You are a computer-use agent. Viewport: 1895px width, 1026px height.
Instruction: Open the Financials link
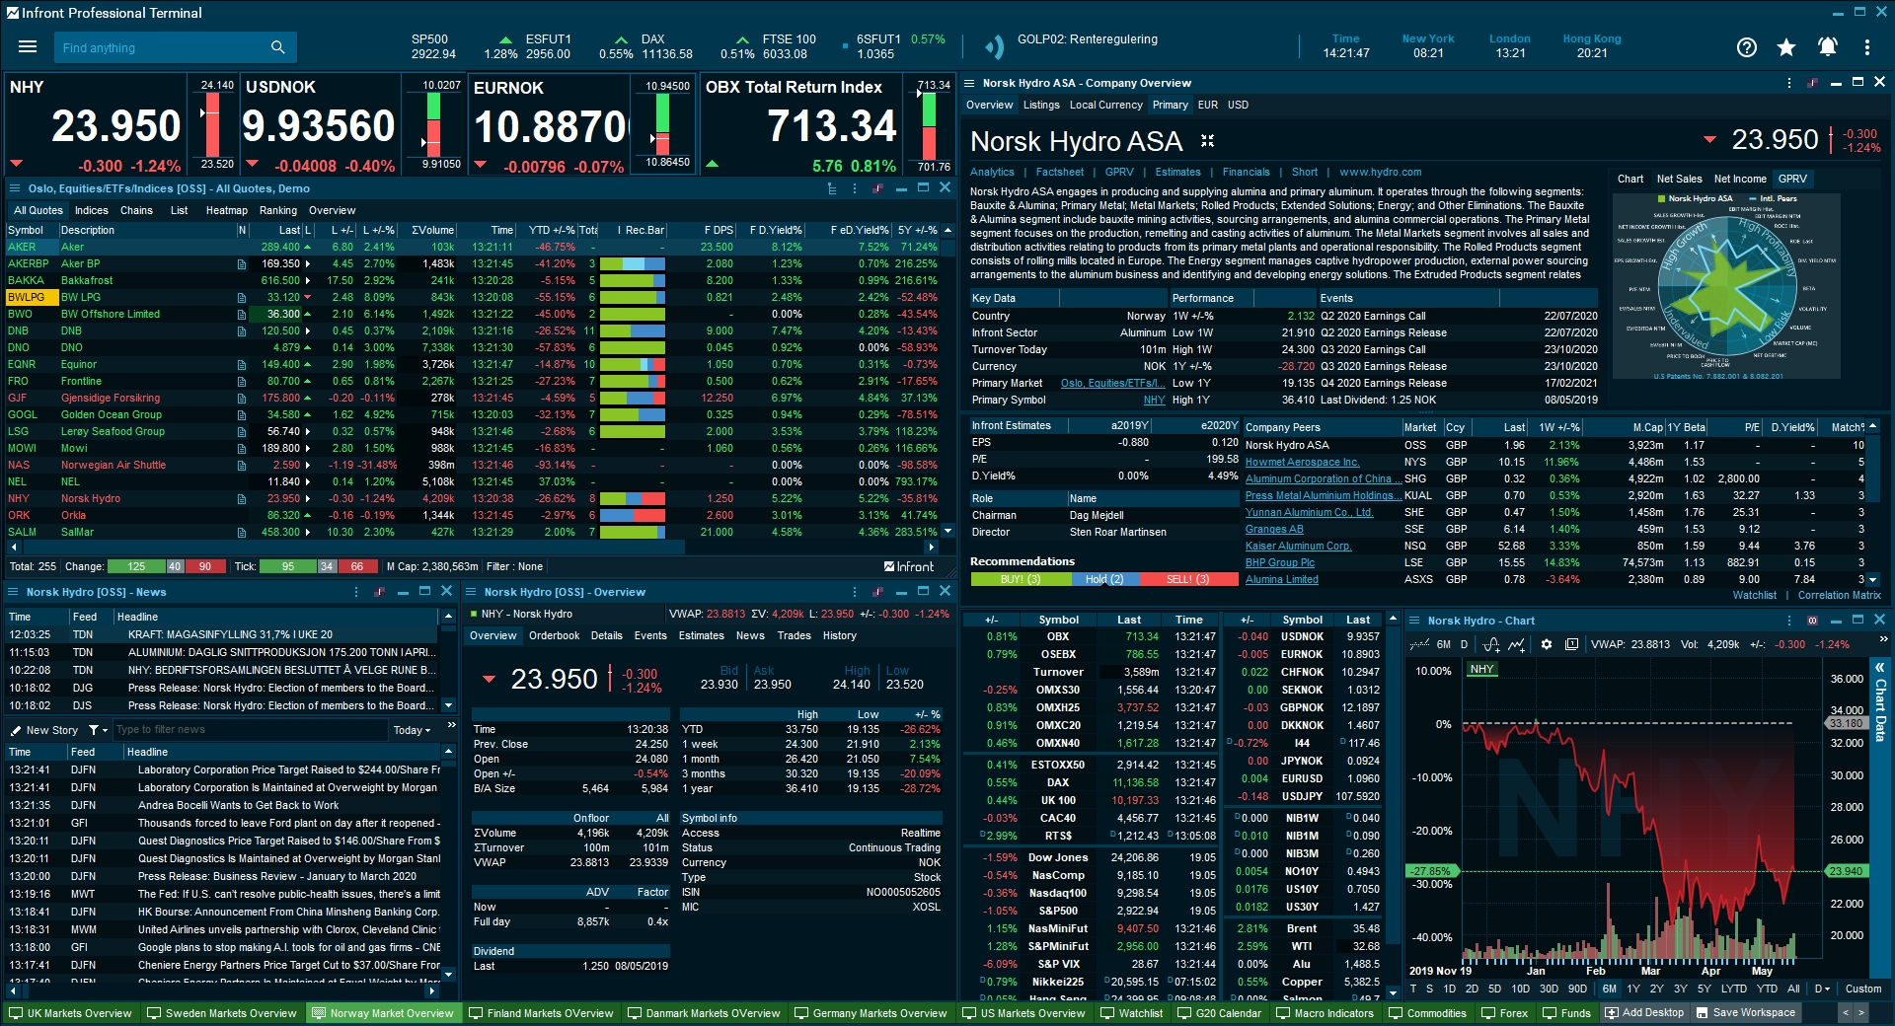click(x=1246, y=172)
